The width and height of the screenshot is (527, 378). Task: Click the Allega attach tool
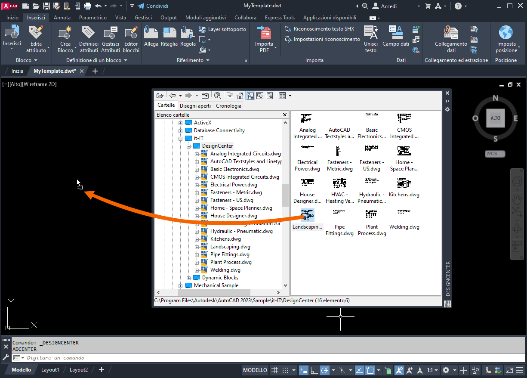[151, 37]
